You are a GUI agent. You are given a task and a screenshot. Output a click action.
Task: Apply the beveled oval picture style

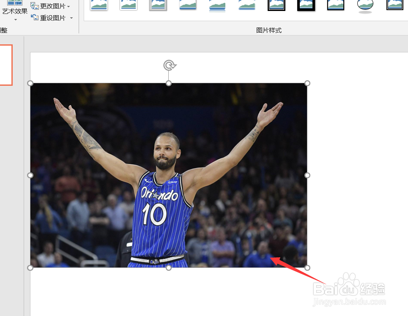(365, 6)
